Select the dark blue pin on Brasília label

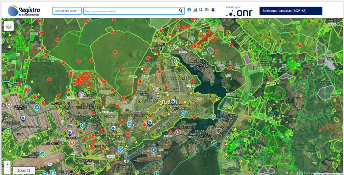(x=173, y=102)
